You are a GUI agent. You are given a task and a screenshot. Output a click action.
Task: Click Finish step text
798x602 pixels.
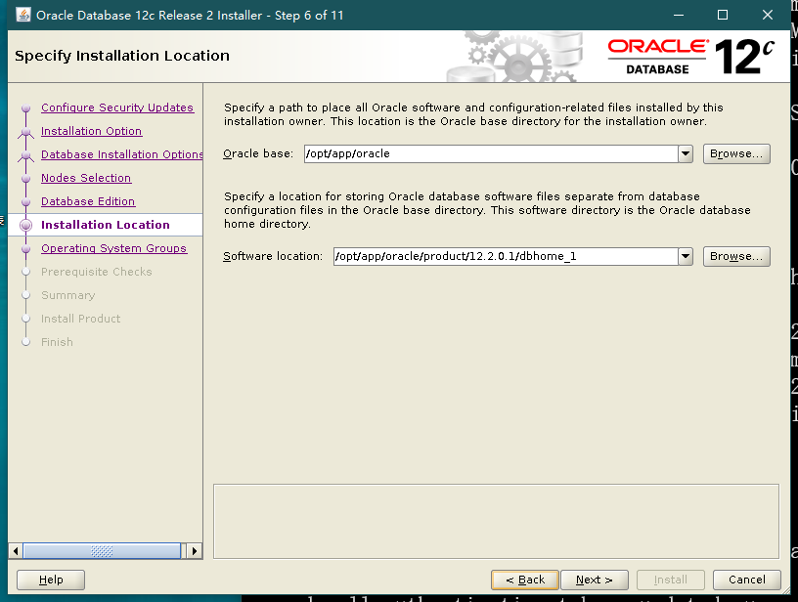tap(57, 342)
